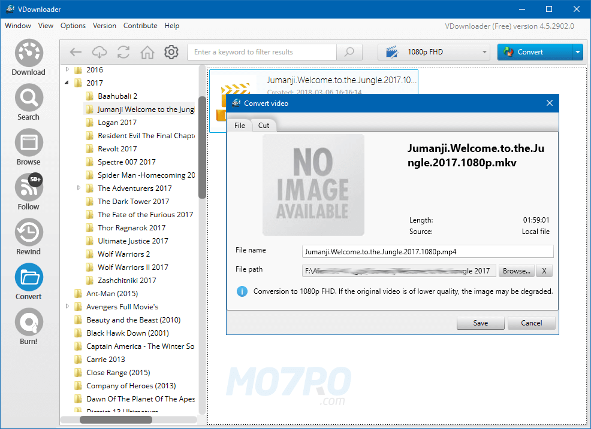Close the Convert video dialog
Image resolution: width=591 pixels, height=429 pixels.
coord(550,103)
